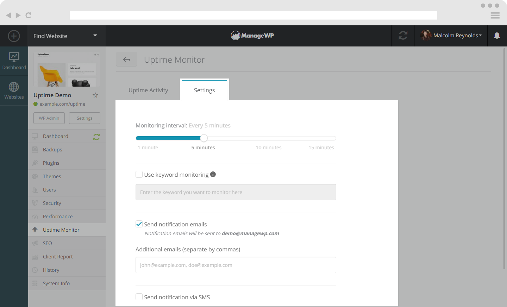Viewport: 507px width, 307px height.
Task: Click the monitoring interval slider handle
Action: 204,138
